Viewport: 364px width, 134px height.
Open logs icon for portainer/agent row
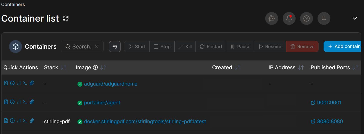pos(6,102)
